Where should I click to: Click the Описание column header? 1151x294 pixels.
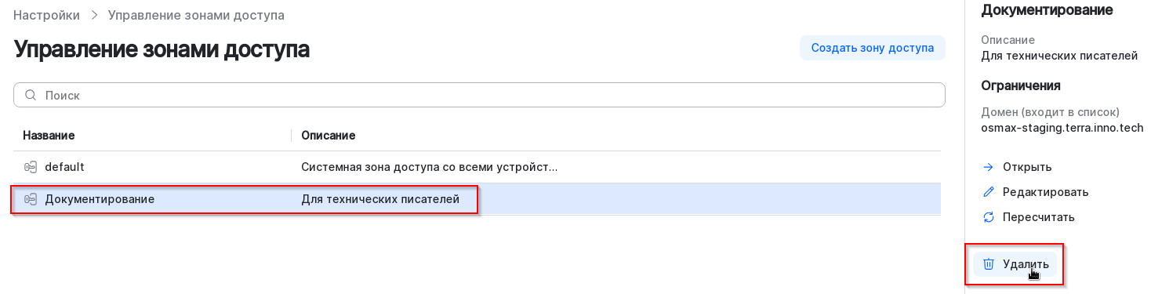(x=329, y=136)
